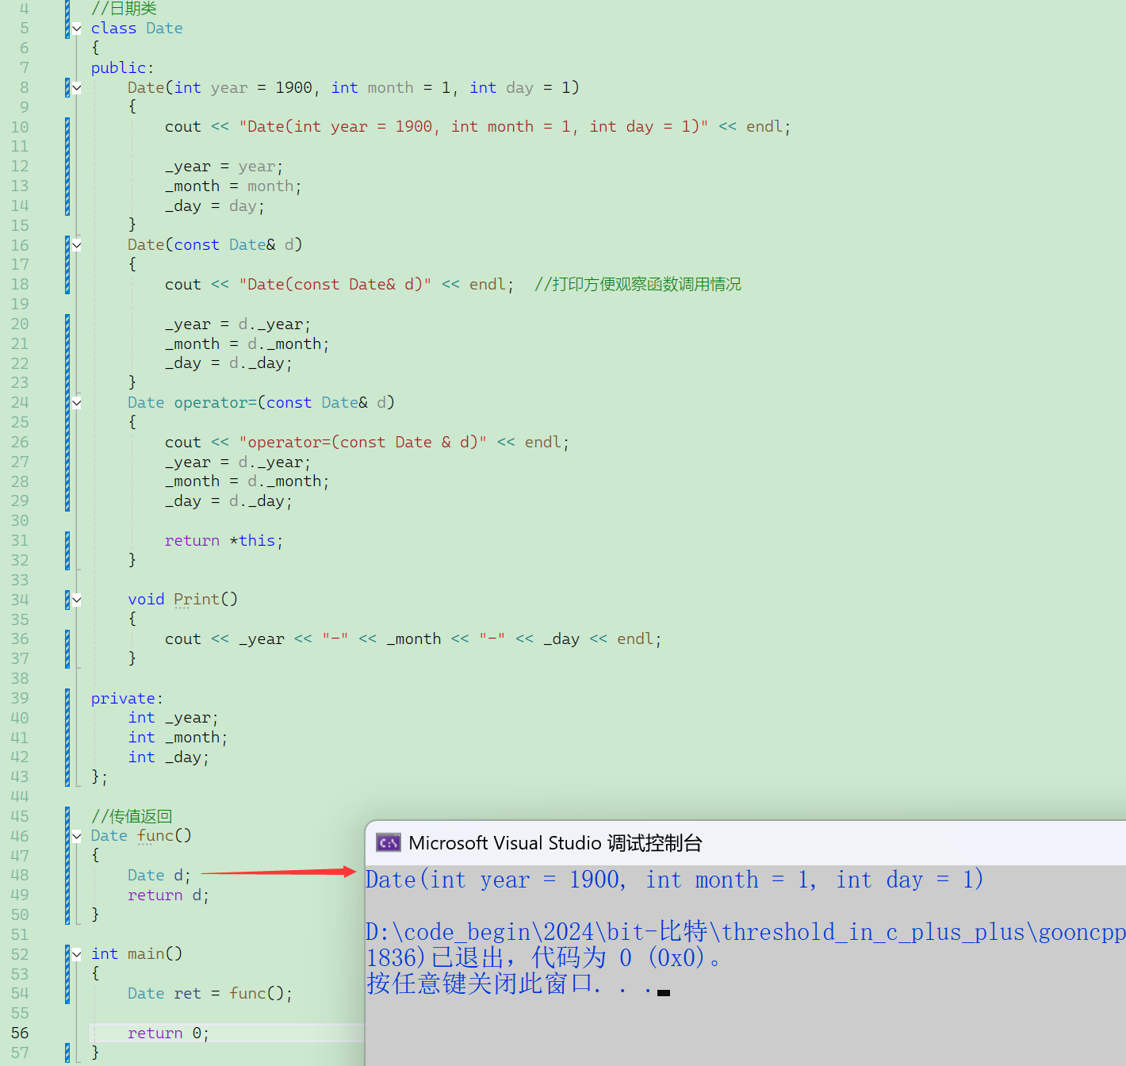
Task: Click 'int _day;' member declaration
Action: (168, 757)
